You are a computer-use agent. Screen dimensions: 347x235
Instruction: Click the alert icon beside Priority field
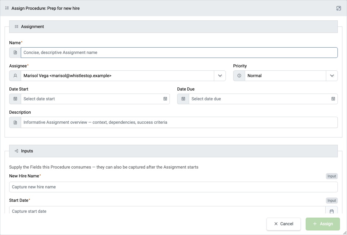(239, 76)
